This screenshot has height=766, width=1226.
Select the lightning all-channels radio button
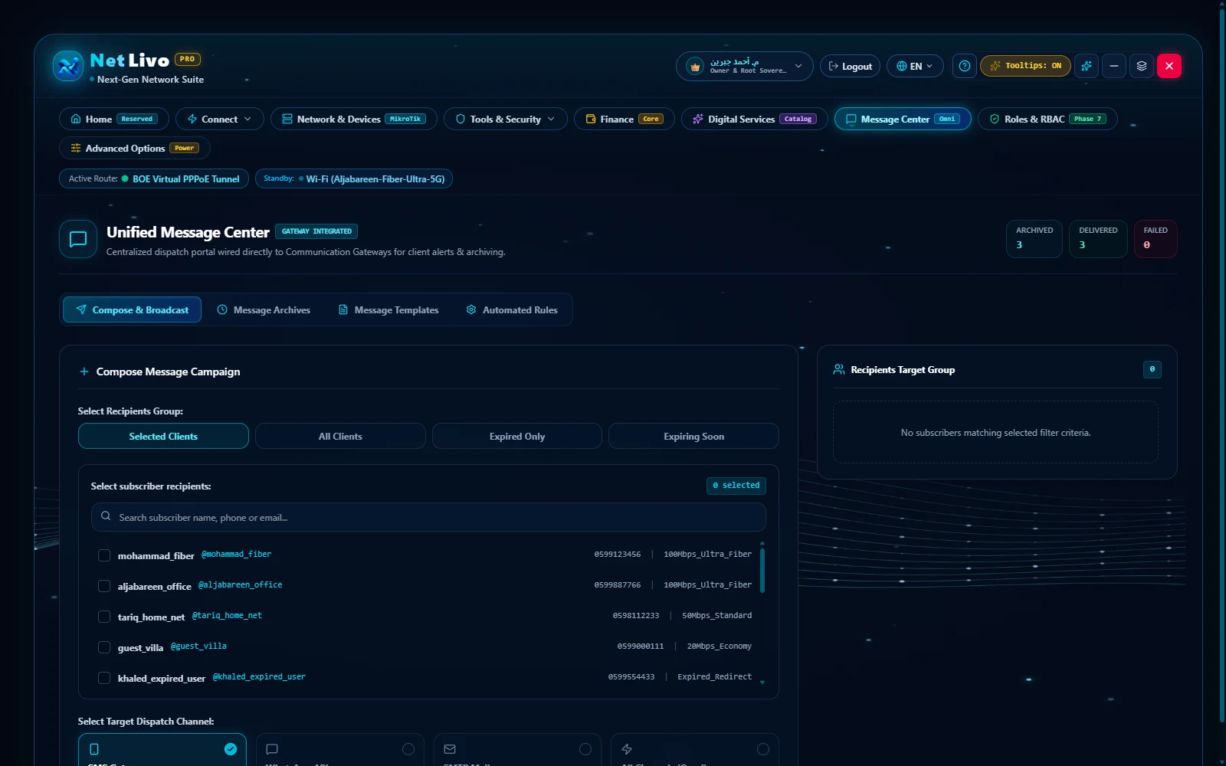point(763,749)
